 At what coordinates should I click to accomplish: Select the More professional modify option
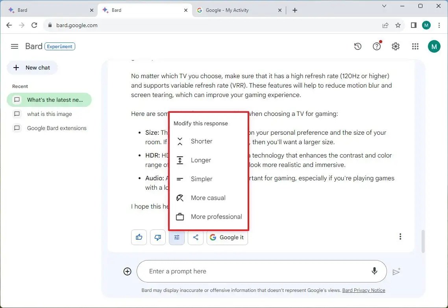coord(216,216)
